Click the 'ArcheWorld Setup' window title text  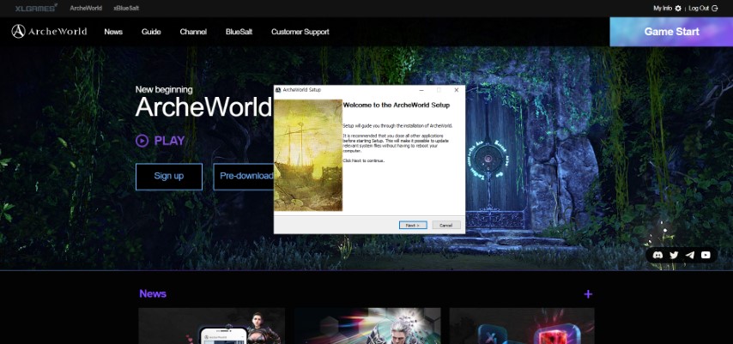(x=301, y=90)
